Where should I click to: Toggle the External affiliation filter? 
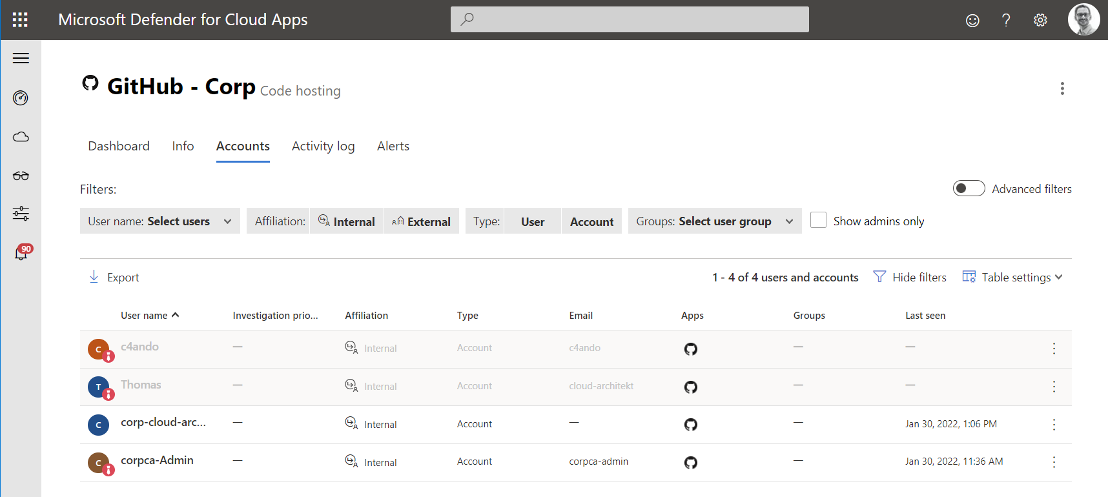422,221
